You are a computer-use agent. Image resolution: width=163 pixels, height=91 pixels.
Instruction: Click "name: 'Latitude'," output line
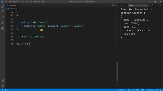pyautogui.click(x=135, y=20)
